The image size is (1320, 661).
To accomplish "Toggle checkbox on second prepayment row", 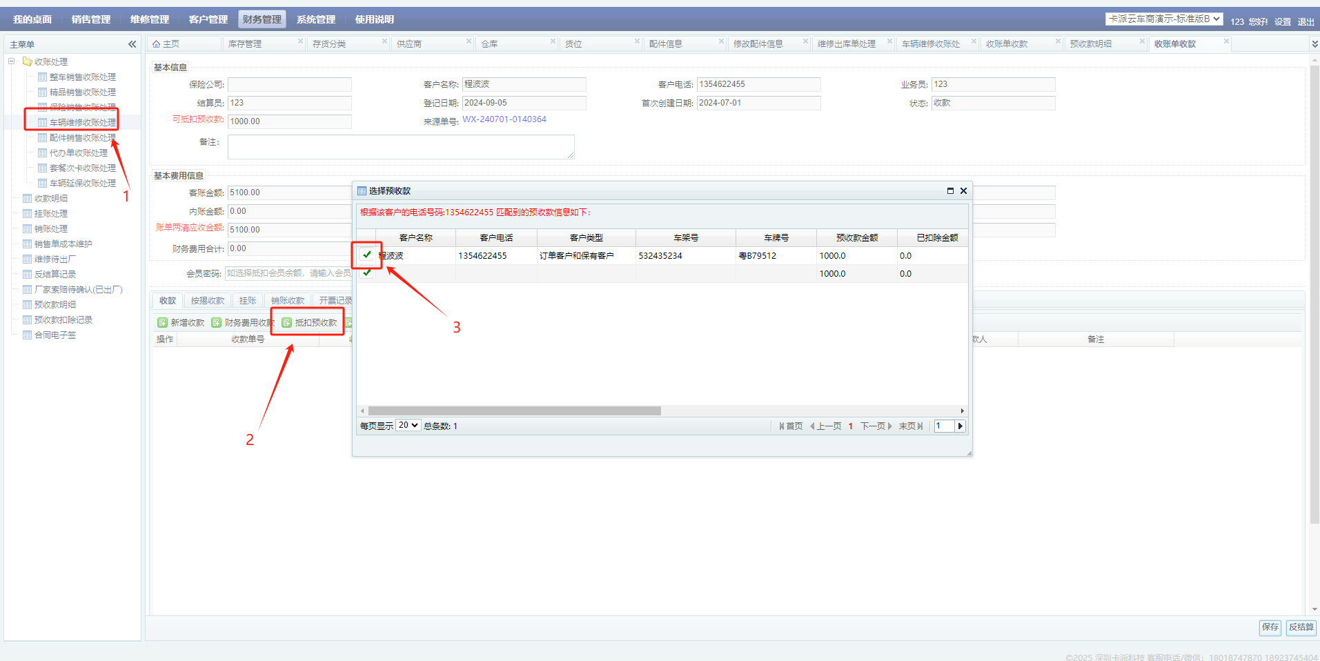I will pos(367,273).
